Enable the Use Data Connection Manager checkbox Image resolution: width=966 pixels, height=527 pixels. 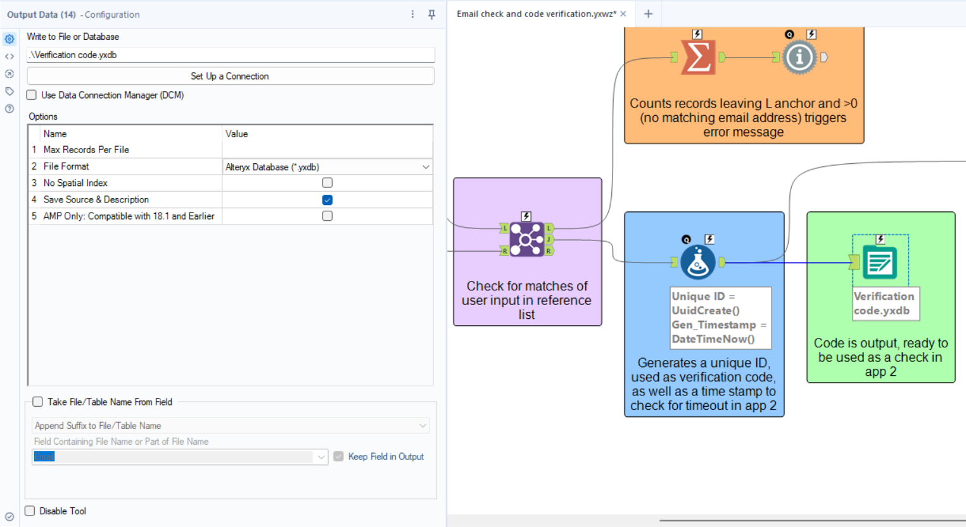[31, 95]
